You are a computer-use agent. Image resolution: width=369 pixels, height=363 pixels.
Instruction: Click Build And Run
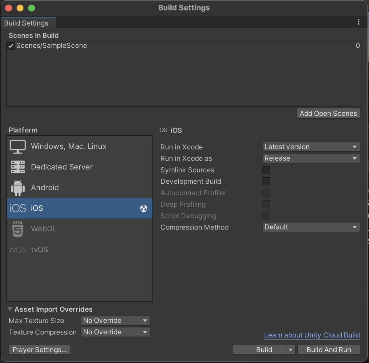[328, 349]
